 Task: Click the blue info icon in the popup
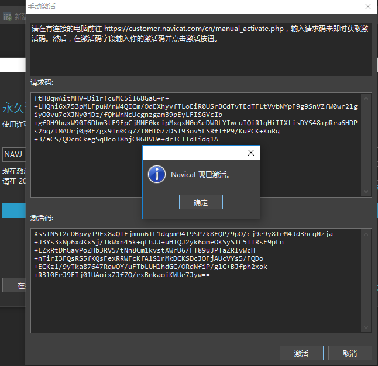click(157, 174)
